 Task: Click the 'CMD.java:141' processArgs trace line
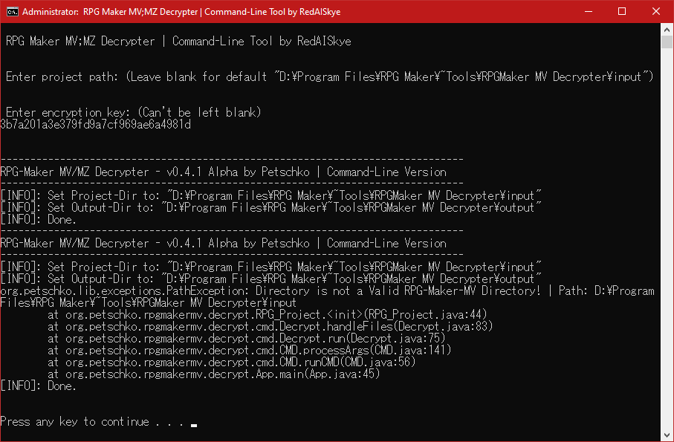point(249,350)
